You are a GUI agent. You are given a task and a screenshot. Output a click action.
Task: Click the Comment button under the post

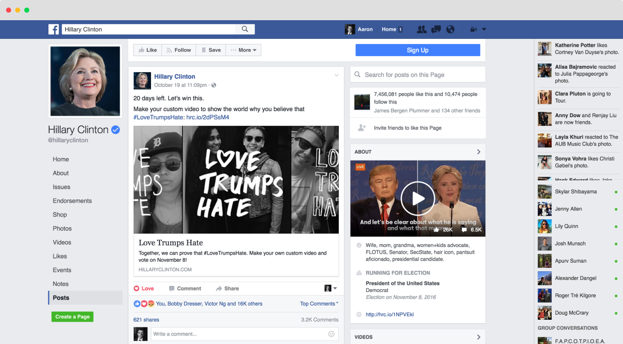(185, 288)
